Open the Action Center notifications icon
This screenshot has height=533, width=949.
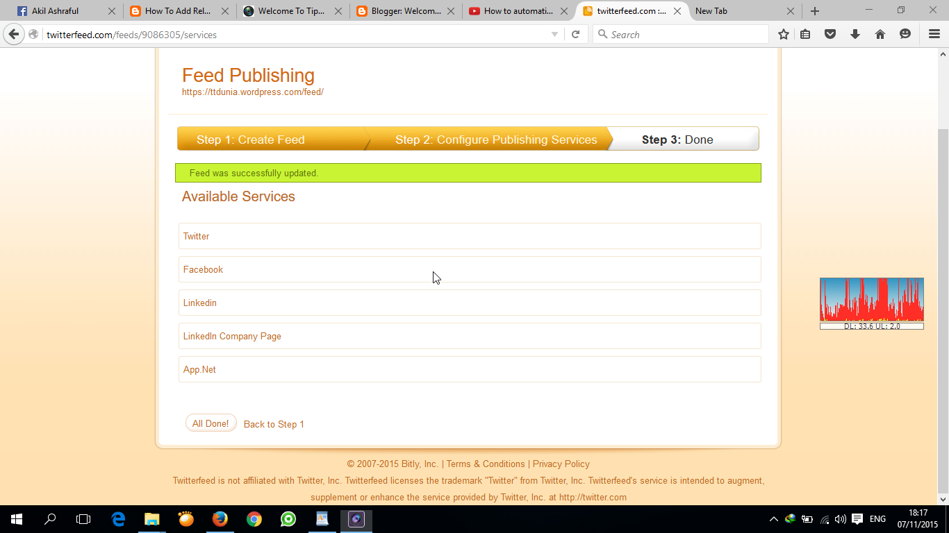(x=857, y=519)
